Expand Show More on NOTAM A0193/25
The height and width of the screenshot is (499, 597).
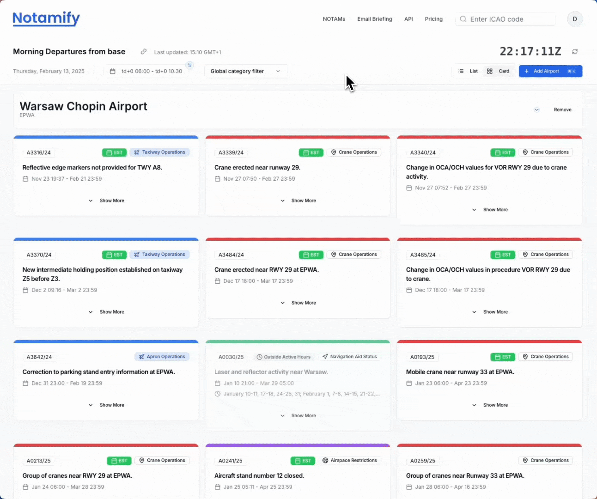[490, 405]
